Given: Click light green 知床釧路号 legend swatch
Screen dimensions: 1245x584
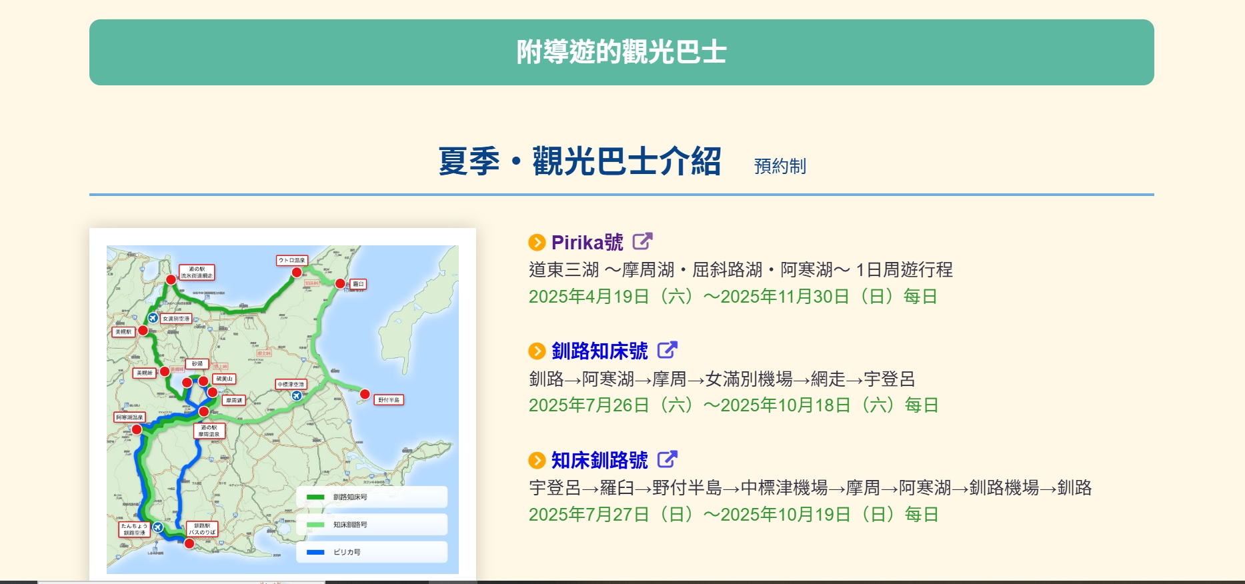Looking at the screenshot, I should pyautogui.click(x=315, y=525).
